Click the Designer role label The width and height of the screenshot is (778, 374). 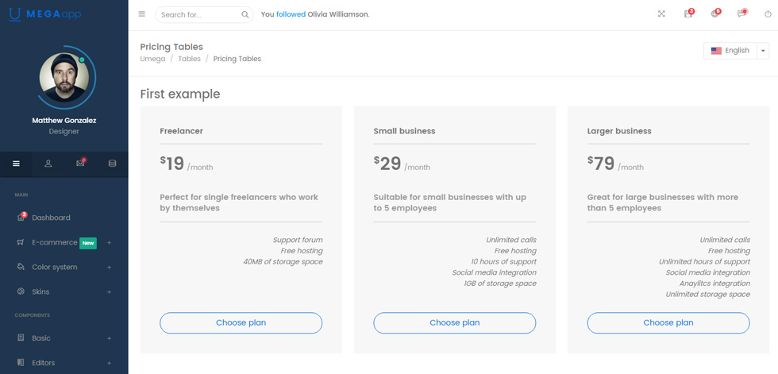(64, 132)
